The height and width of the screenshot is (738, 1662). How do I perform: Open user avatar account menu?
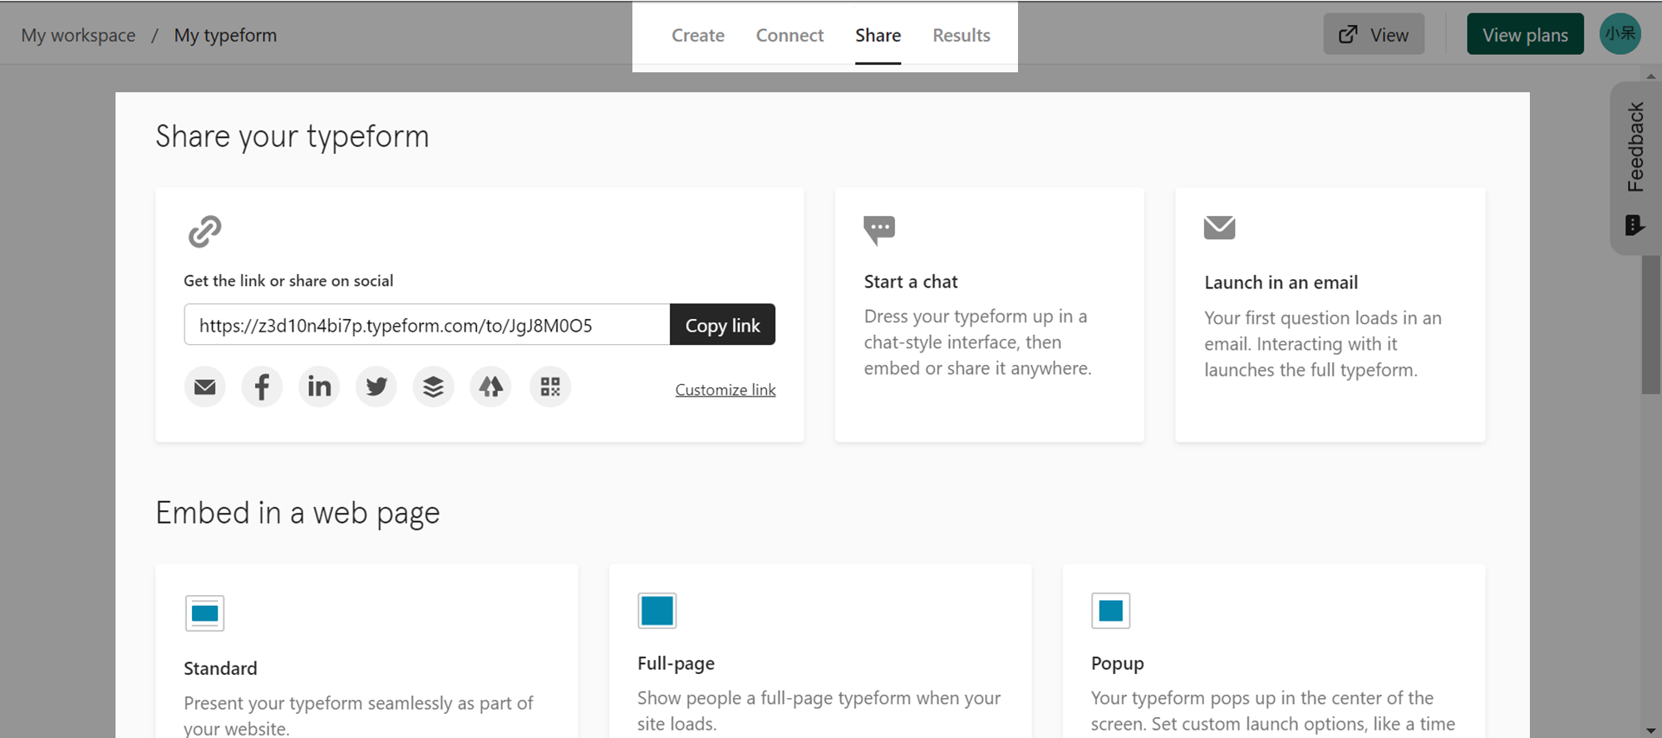click(x=1620, y=34)
